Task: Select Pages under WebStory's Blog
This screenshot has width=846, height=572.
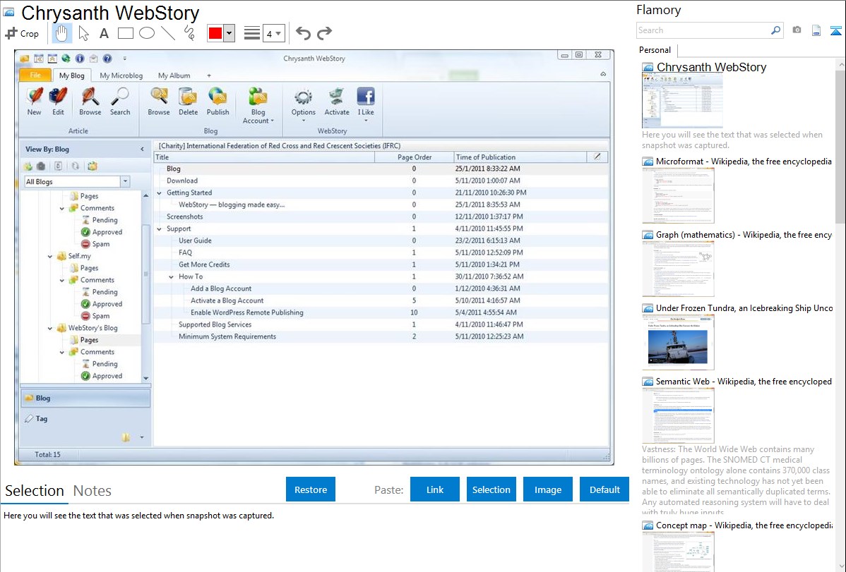Action: 89,340
